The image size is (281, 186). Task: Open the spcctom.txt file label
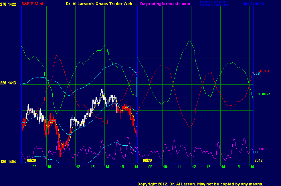click(253, 3)
